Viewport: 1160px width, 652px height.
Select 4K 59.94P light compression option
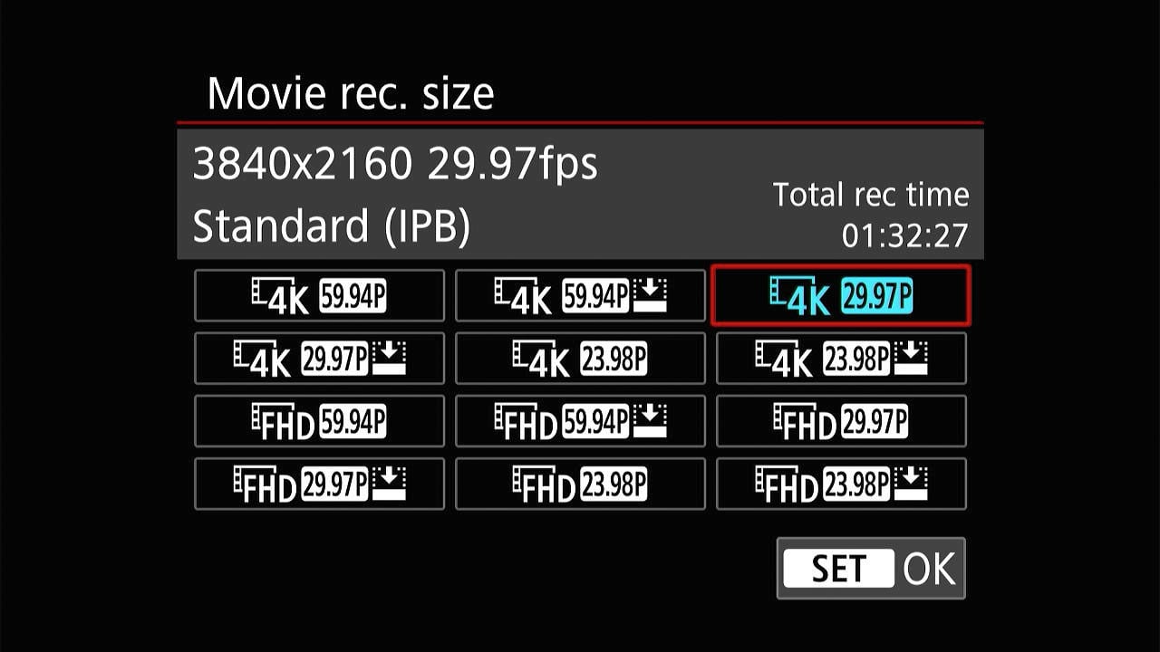(580, 295)
